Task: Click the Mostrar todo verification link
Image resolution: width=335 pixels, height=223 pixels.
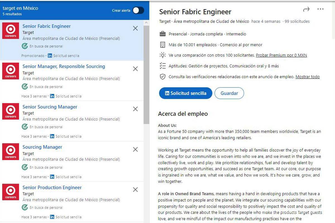Action: (307, 77)
